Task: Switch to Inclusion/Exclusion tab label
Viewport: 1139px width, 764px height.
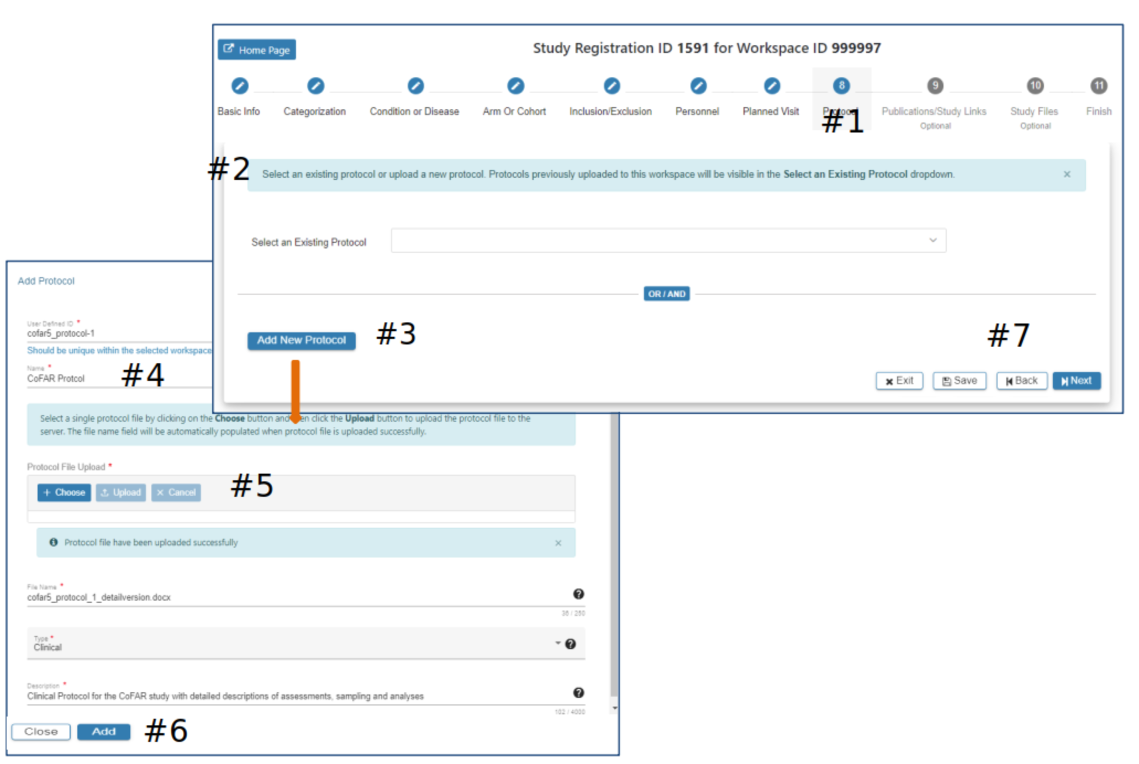Action: pyautogui.click(x=610, y=112)
